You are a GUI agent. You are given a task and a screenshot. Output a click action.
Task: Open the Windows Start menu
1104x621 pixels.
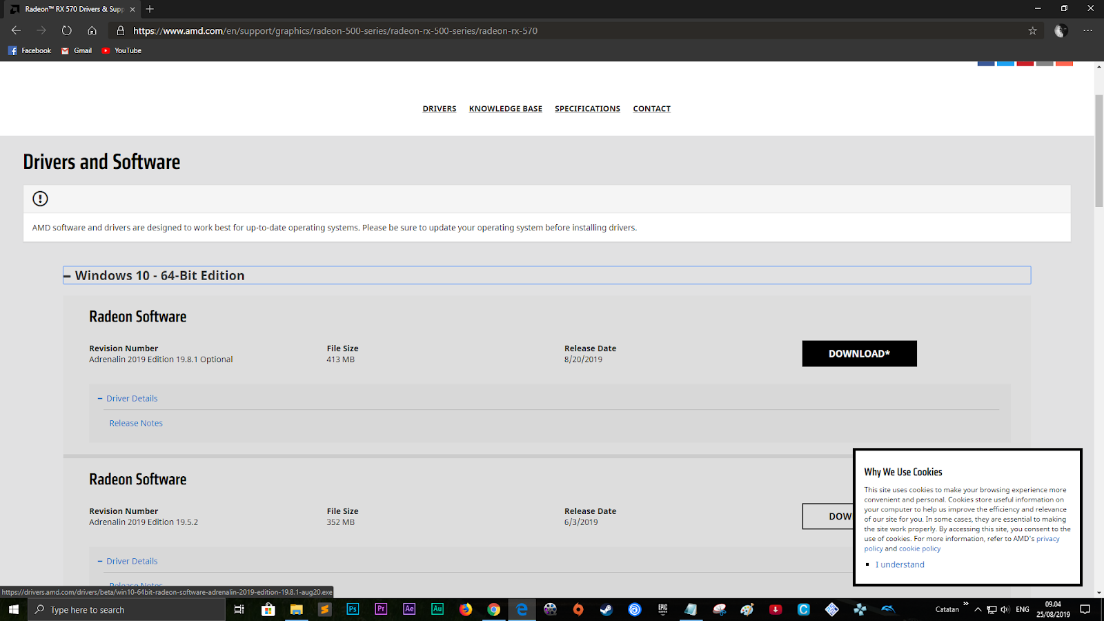tap(14, 609)
